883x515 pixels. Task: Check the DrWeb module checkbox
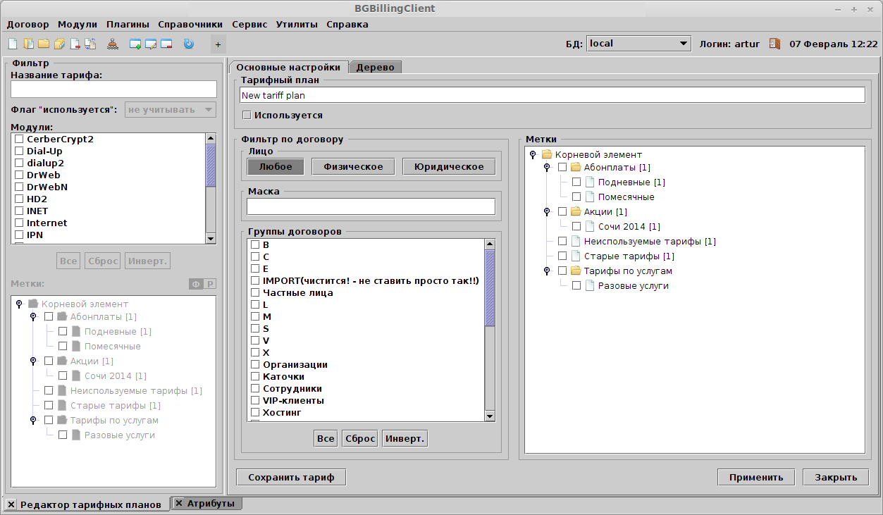point(19,175)
